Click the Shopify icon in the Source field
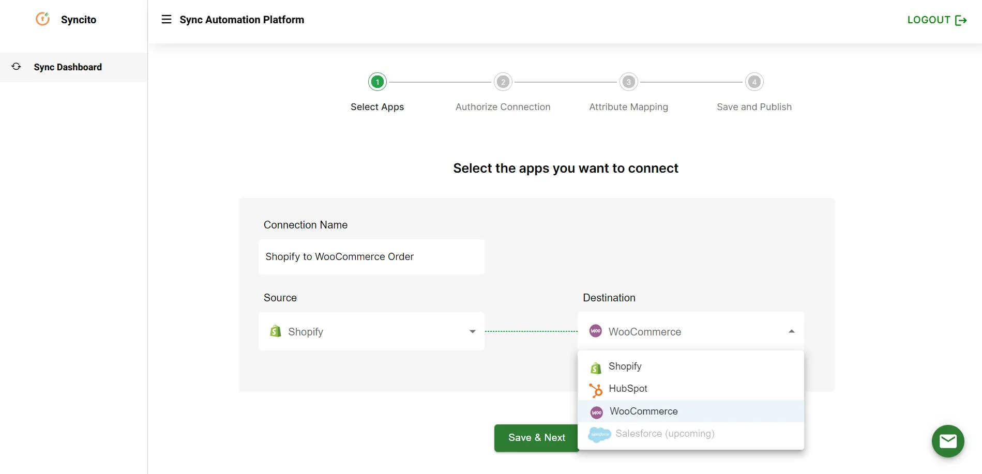The height and width of the screenshot is (474, 982). pos(275,331)
